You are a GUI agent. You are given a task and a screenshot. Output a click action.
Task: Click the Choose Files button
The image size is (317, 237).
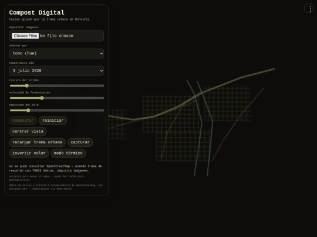(25, 36)
